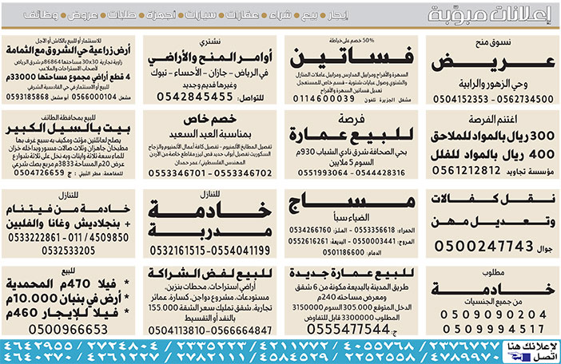Click the phone number 0532161515-0554041199
This screenshot has height=364, width=561.
pos(209,251)
